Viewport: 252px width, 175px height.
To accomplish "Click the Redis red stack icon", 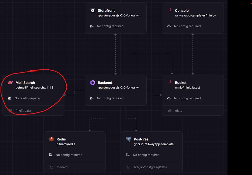I will 51,139.
